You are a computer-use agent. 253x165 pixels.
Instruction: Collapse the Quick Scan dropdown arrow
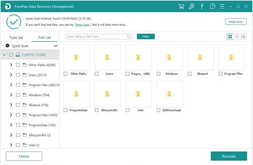[56, 46]
